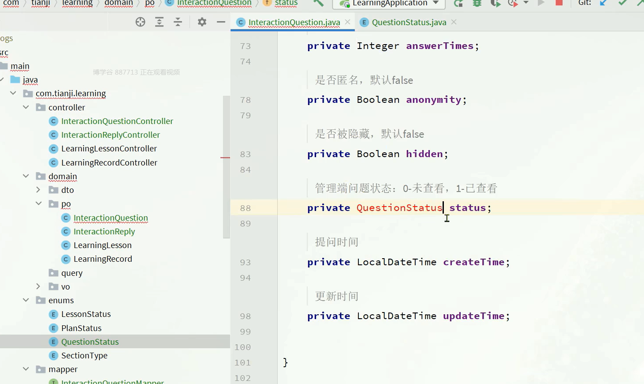Close the InteractionQuestion.java tab

click(x=348, y=22)
